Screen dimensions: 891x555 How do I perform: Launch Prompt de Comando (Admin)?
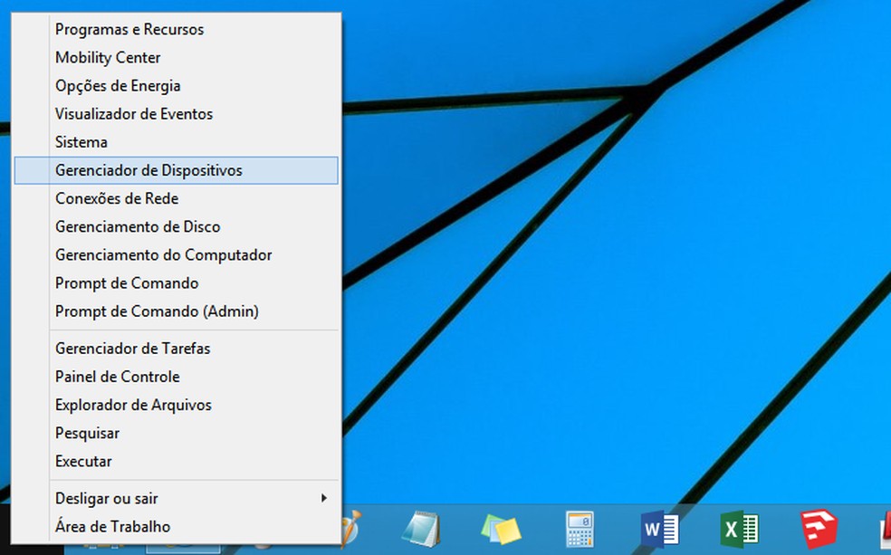177,311
